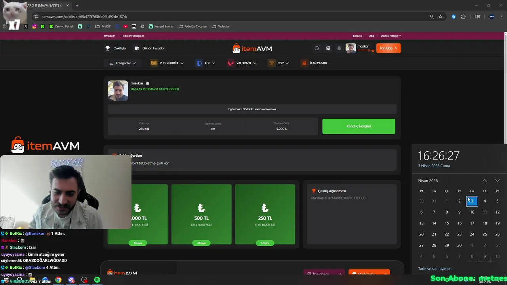The height and width of the screenshot is (285, 507).
Task: Open the MEKİP bookmarks folder
Action: (103, 27)
